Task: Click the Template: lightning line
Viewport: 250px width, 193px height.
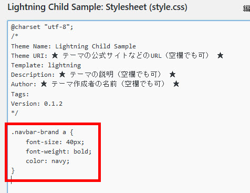Action: click(x=46, y=65)
